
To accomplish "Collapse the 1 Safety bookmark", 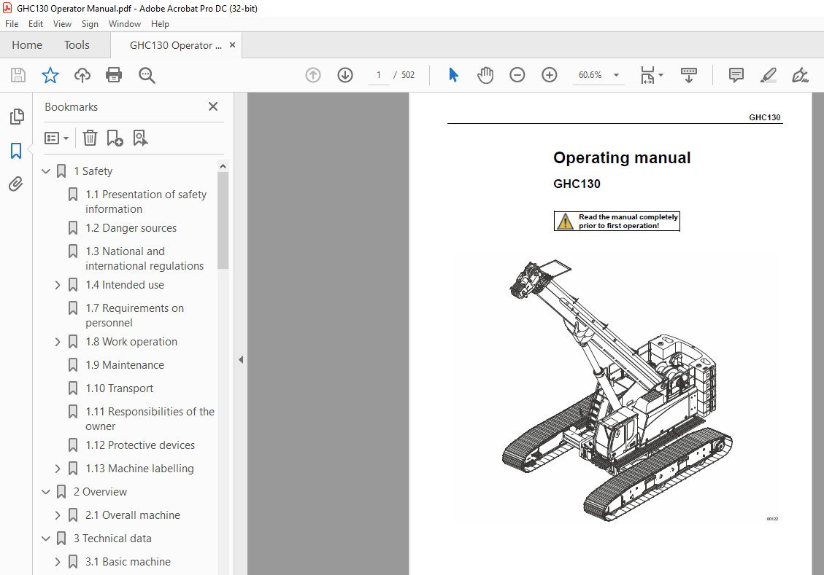I will pyautogui.click(x=46, y=171).
